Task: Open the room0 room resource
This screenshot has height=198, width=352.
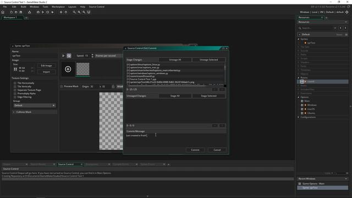Action: (x=323, y=81)
